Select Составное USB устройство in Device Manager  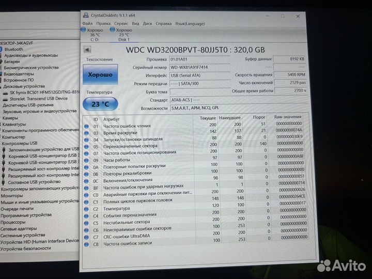click(x=34, y=182)
